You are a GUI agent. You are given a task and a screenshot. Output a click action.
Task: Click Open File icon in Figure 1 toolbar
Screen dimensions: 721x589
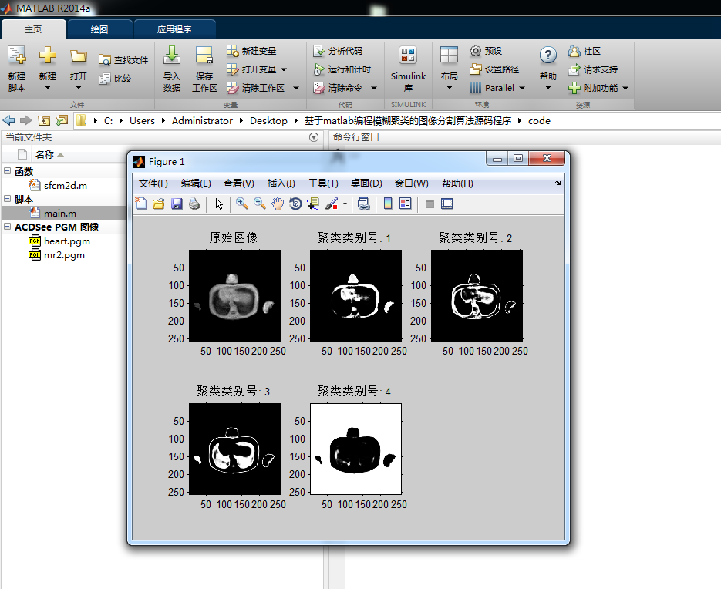tap(159, 204)
